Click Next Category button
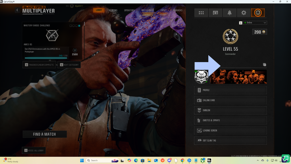 point(69,65)
